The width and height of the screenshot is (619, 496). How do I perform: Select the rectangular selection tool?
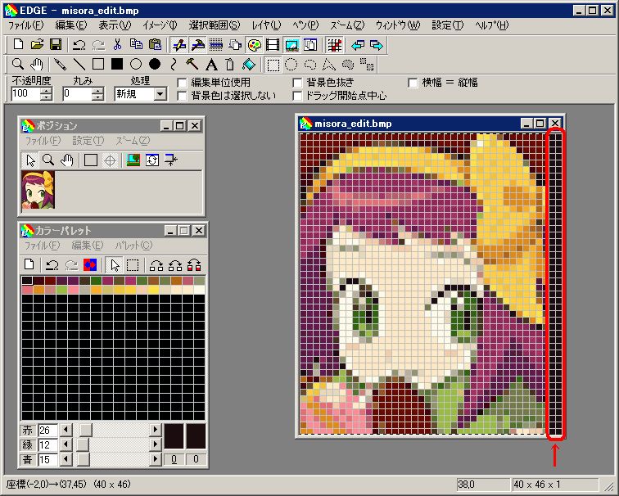pyautogui.click(x=273, y=64)
